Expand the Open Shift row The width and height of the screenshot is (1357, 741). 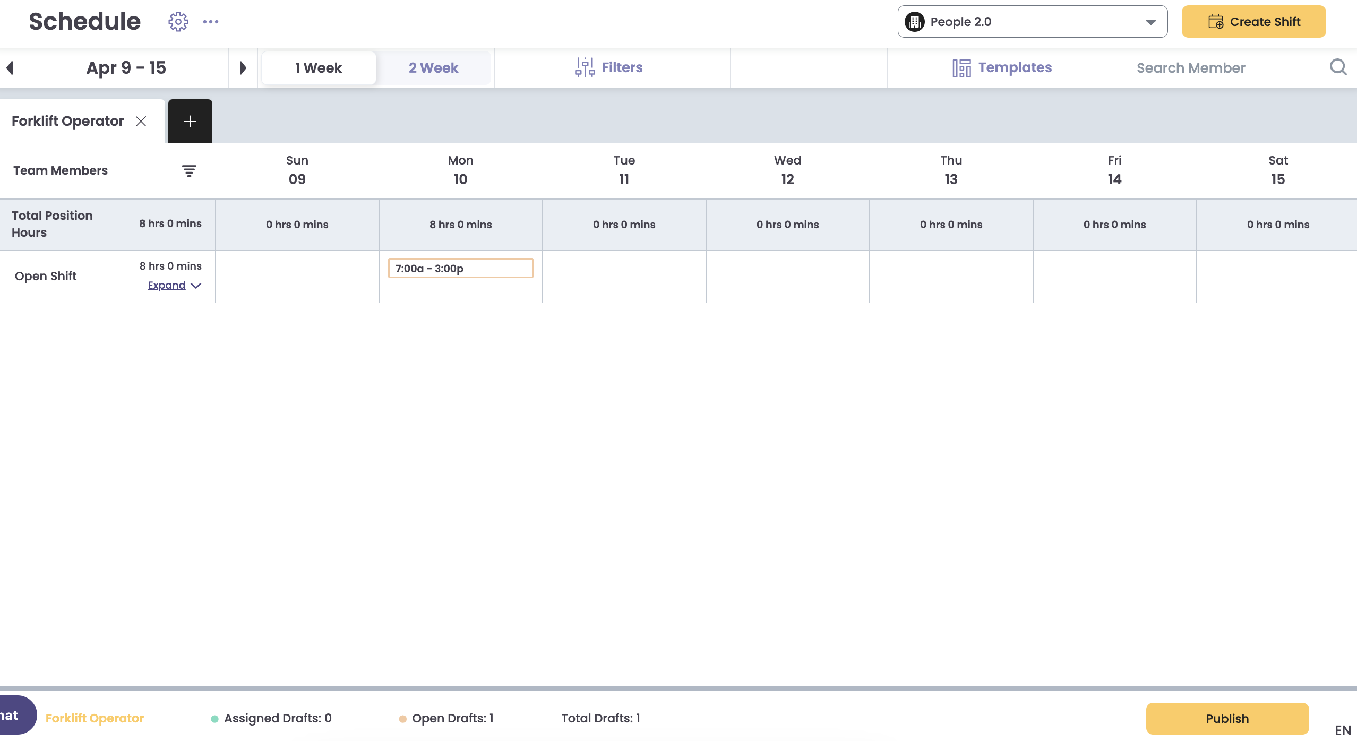pos(174,286)
